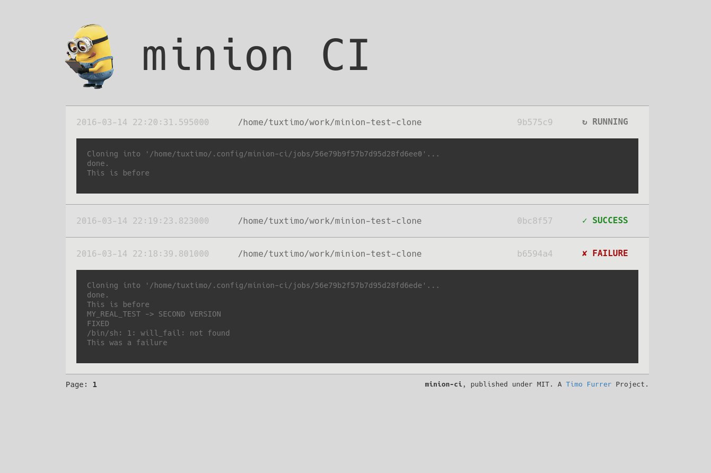711x473 pixels.
Task: Collapse the running job 9b575c9 row
Action: click(357, 122)
